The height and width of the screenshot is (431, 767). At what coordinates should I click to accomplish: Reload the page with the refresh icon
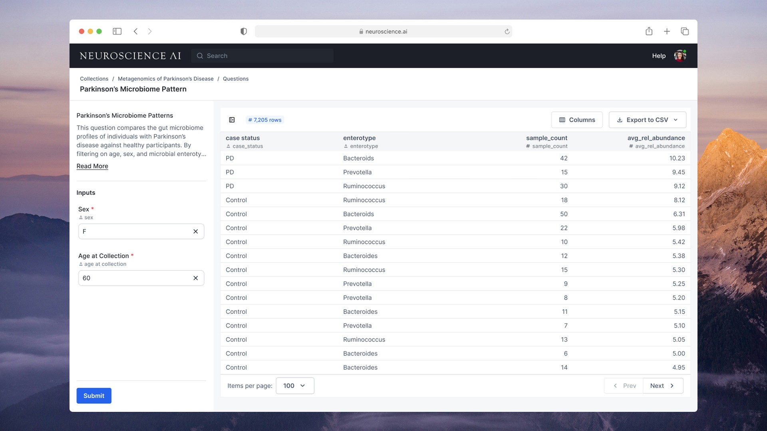[507, 32]
